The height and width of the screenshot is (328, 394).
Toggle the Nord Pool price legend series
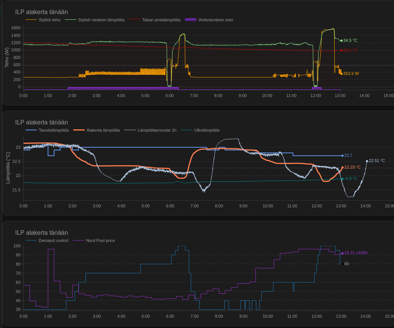click(x=100, y=240)
